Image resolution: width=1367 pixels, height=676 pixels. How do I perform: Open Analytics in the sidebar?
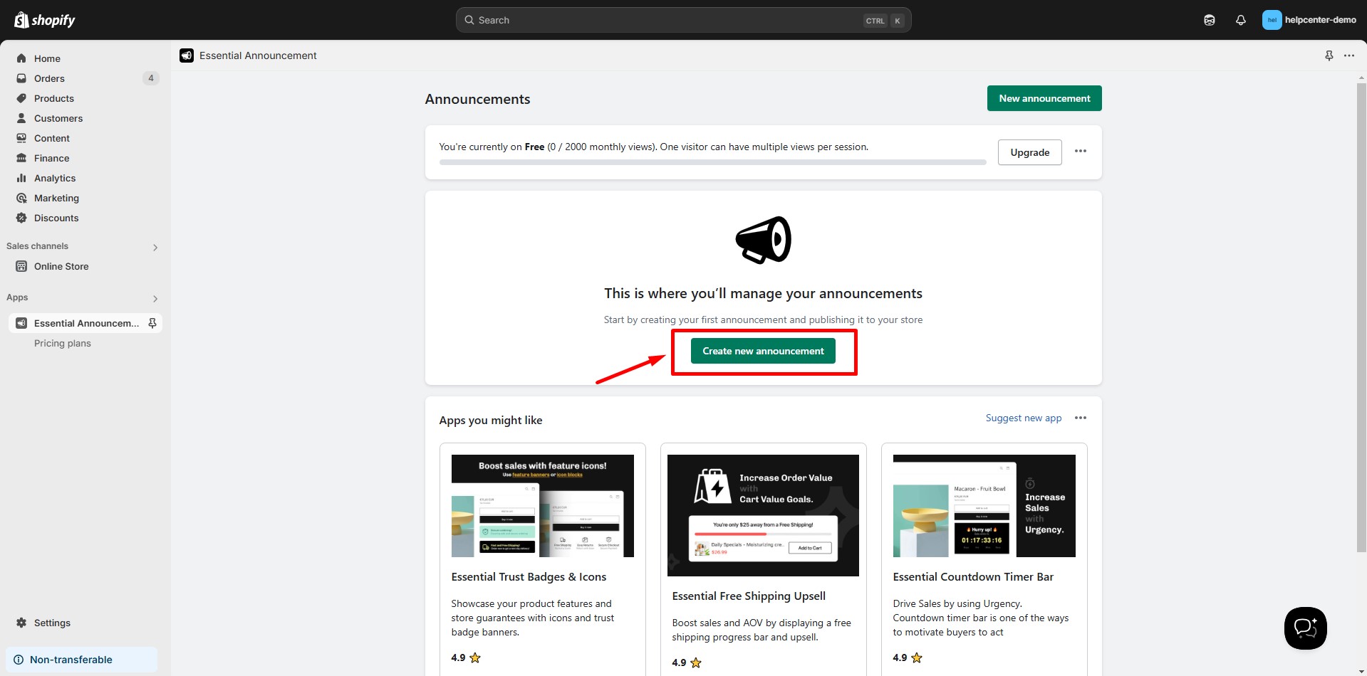pos(55,178)
